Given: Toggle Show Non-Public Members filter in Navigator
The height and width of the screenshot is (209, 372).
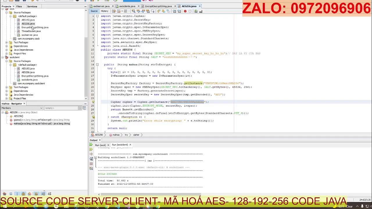Looking at the screenshot, I should click(23, 194).
